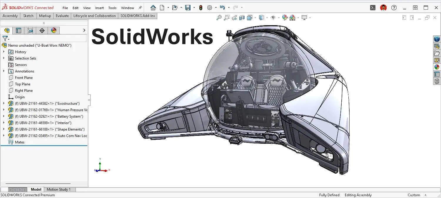Select the Previous View icon
The height and width of the screenshot is (198, 441).
[x=234, y=18]
